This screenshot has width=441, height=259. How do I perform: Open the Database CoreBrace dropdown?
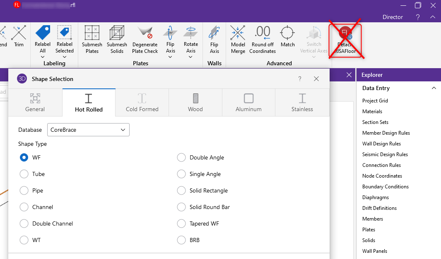pos(88,130)
